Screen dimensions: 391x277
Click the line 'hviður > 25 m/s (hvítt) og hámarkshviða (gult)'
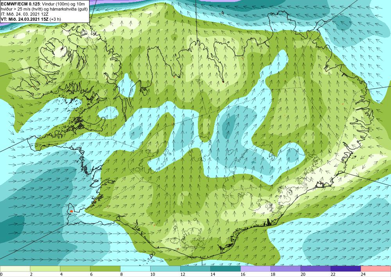pos(45,9)
